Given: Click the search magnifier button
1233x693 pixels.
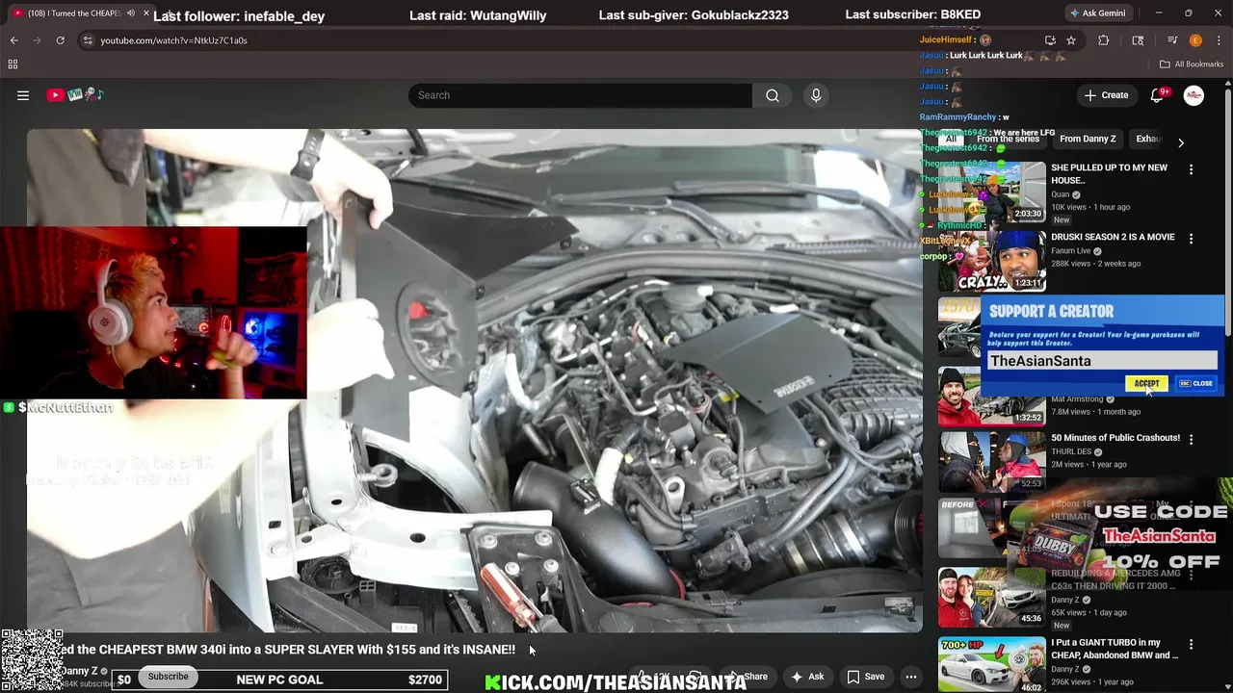Looking at the screenshot, I should tap(773, 95).
